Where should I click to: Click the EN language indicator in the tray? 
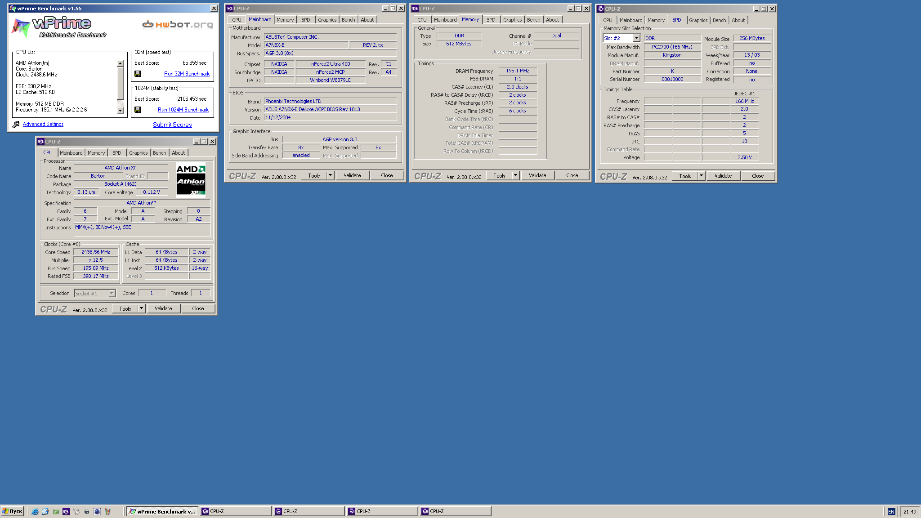click(891, 512)
